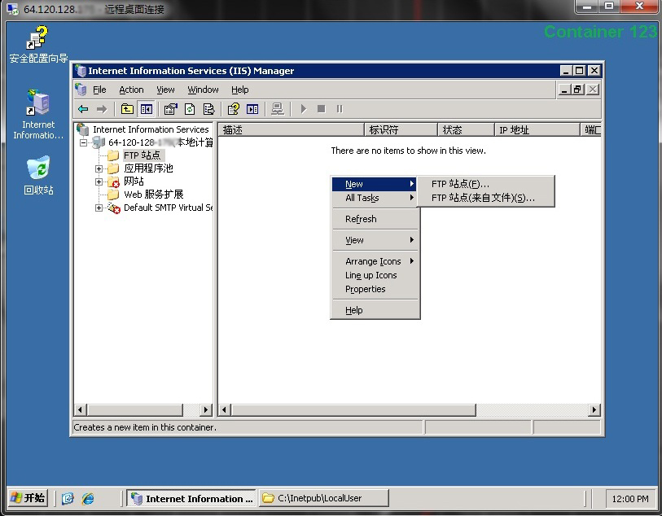The width and height of the screenshot is (662, 516).
Task: Click the Export List toolbar icon
Action: pyautogui.click(x=209, y=109)
